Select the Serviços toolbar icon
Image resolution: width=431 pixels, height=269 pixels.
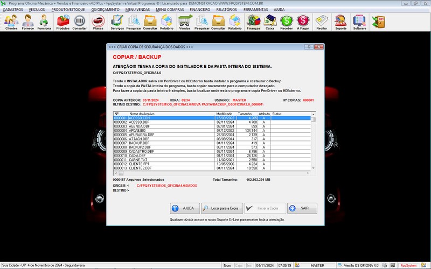[117, 22]
